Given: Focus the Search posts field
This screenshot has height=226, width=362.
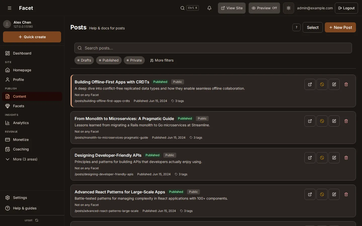Looking at the screenshot, I should (x=213, y=48).
